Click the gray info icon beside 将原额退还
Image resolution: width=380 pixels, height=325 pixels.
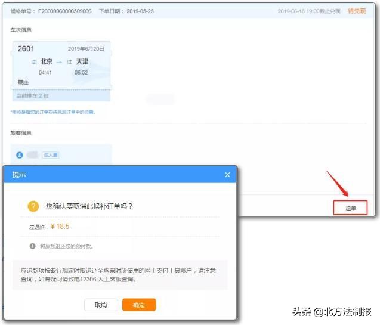tap(32, 246)
